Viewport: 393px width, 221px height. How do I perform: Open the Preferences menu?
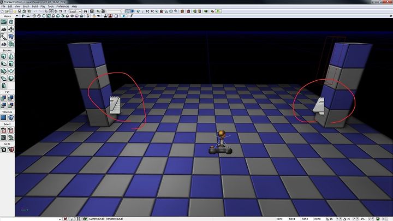click(63, 6)
